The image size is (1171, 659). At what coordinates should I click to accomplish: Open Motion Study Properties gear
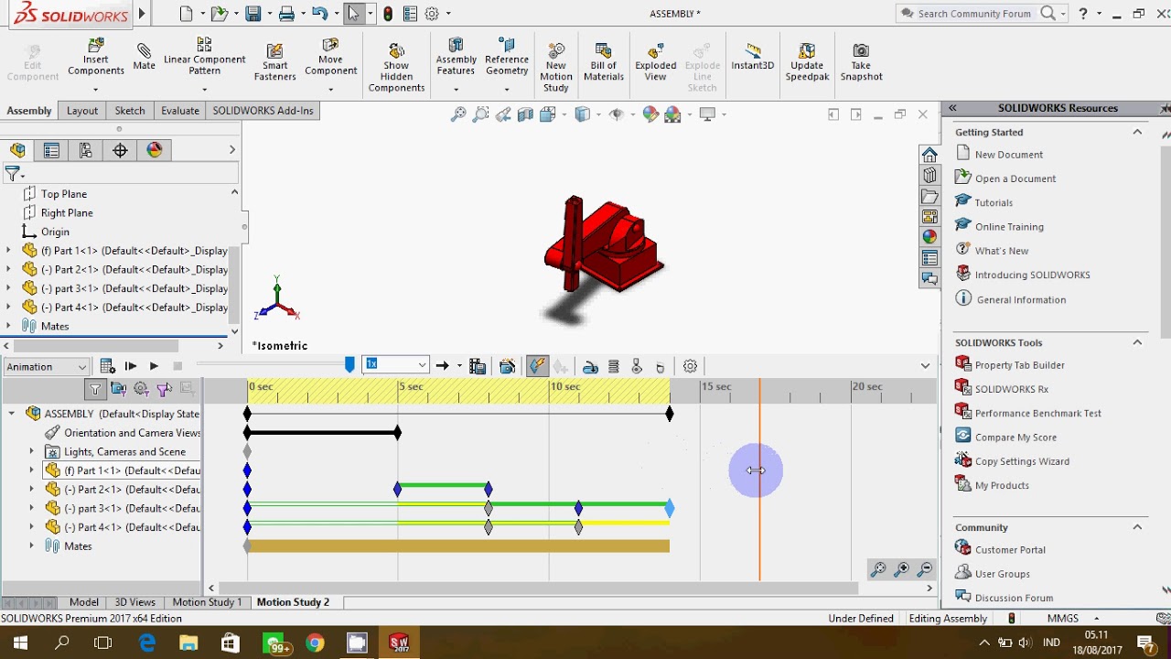click(690, 366)
